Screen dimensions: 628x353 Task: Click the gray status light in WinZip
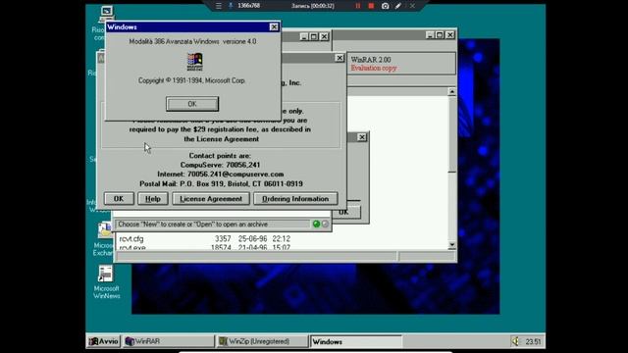point(325,225)
